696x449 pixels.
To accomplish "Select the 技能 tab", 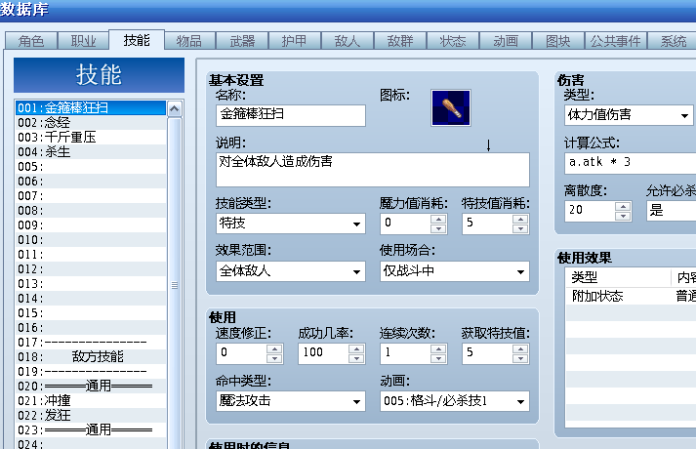I will 137,40.
